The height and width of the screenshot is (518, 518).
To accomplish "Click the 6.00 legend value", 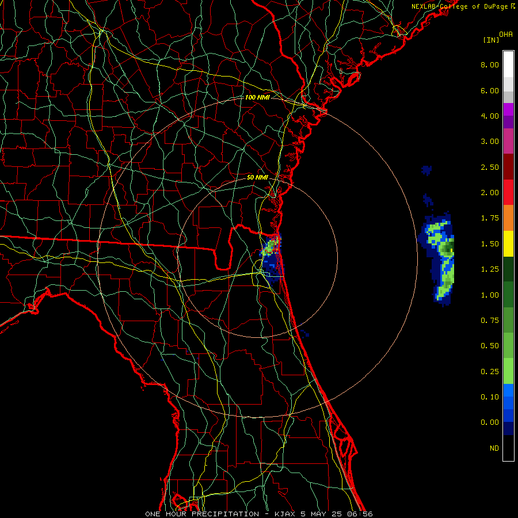I will pos(490,90).
